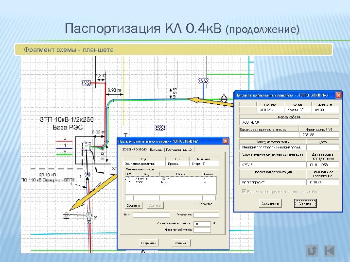The image size is (350, 262).
Task: Close the cable span passport dialog
Action: [x=338, y=95]
